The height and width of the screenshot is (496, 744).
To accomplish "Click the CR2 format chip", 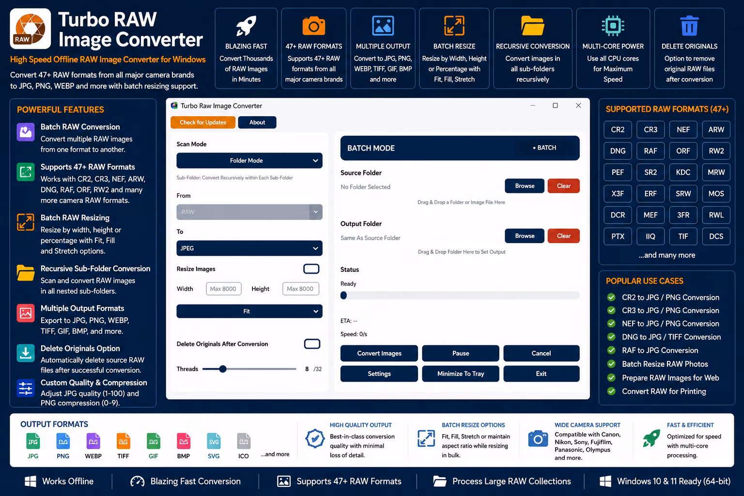I will tap(618, 130).
